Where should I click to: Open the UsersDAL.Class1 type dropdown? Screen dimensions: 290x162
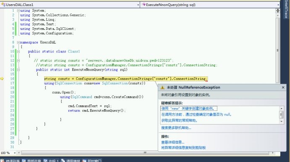pos(138,5)
